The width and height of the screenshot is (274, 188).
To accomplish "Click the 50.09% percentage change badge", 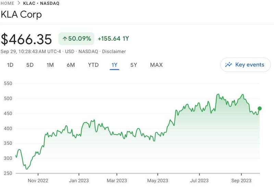I will click(76, 39).
